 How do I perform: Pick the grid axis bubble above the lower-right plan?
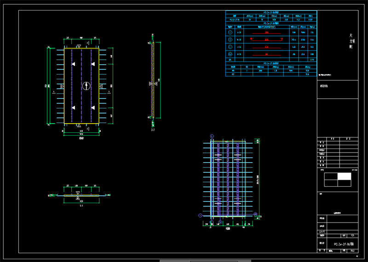212,136
